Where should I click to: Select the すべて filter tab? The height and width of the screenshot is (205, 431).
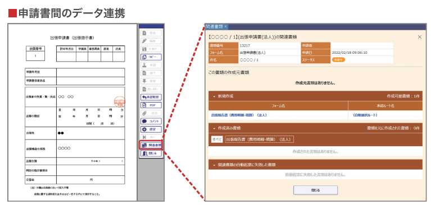[216, 139]
